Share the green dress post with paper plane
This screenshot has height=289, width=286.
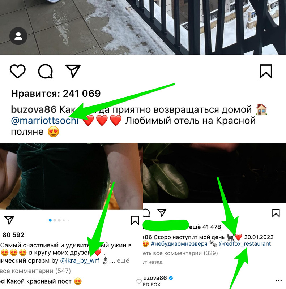coord(9,220)
